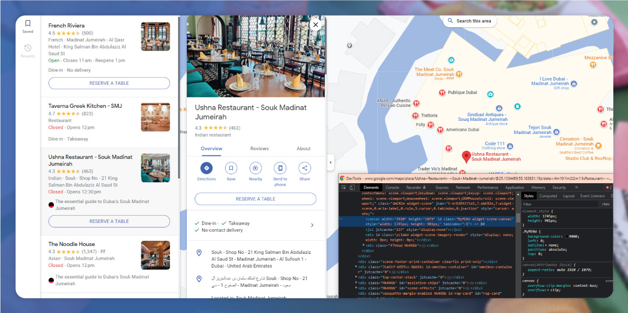
Task: Click the DevTools inspect element picker icon
Action: click(x=344, y=187)
